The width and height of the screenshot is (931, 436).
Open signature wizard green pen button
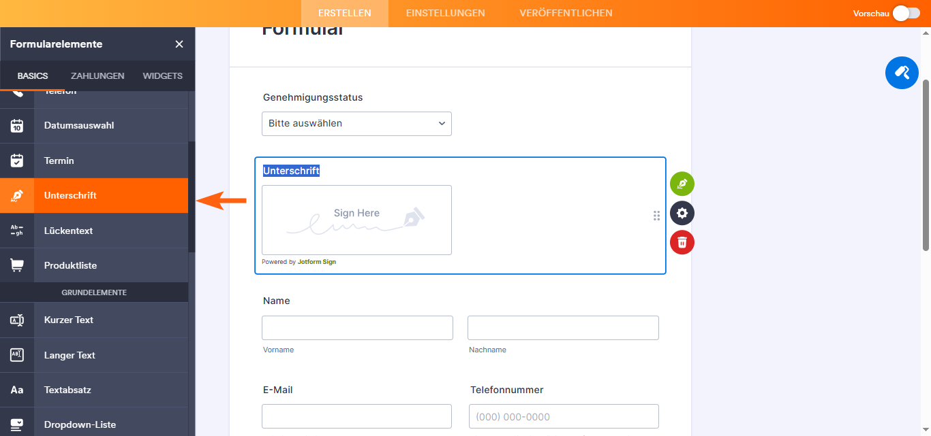[682, 184]
